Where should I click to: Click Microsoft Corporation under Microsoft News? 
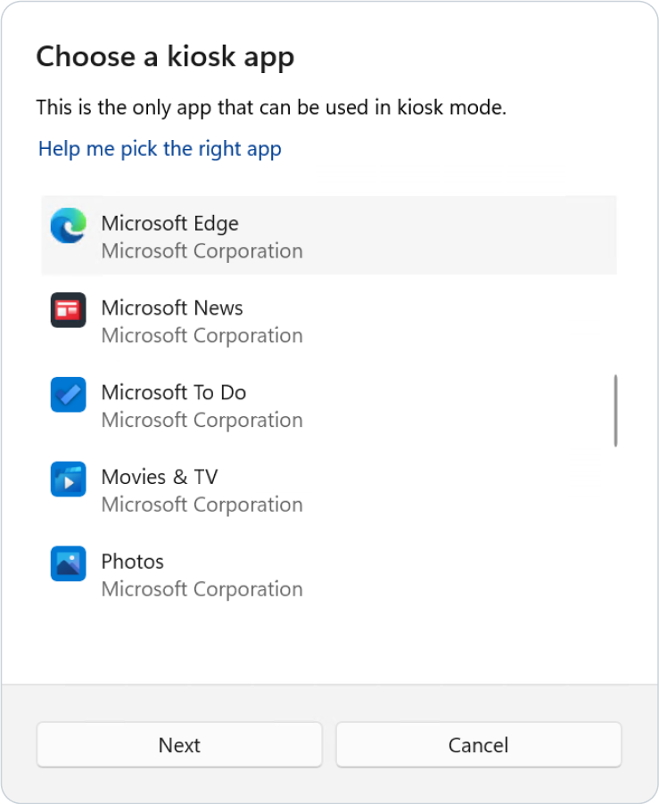click(x=202, y=336)
